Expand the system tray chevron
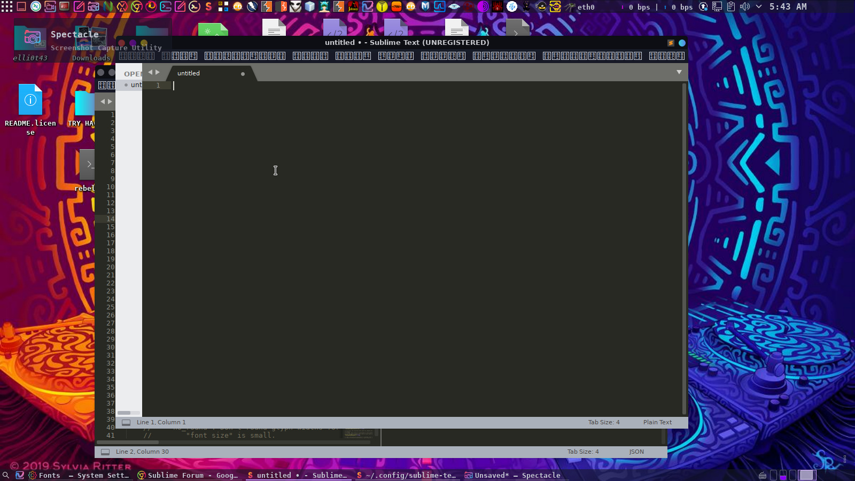The height and width of the screenshot is (481, 855). pos(758,6)
